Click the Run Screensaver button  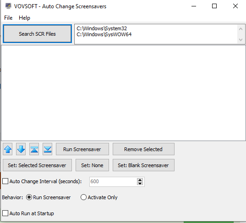tap(82, 149)
